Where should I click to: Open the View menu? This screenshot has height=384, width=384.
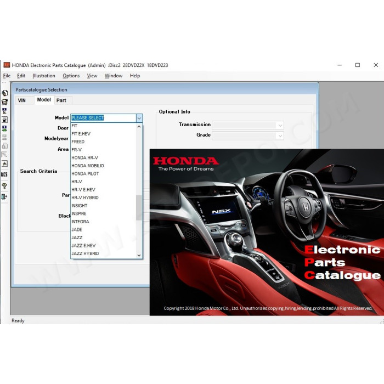click(x=92, y=76)
